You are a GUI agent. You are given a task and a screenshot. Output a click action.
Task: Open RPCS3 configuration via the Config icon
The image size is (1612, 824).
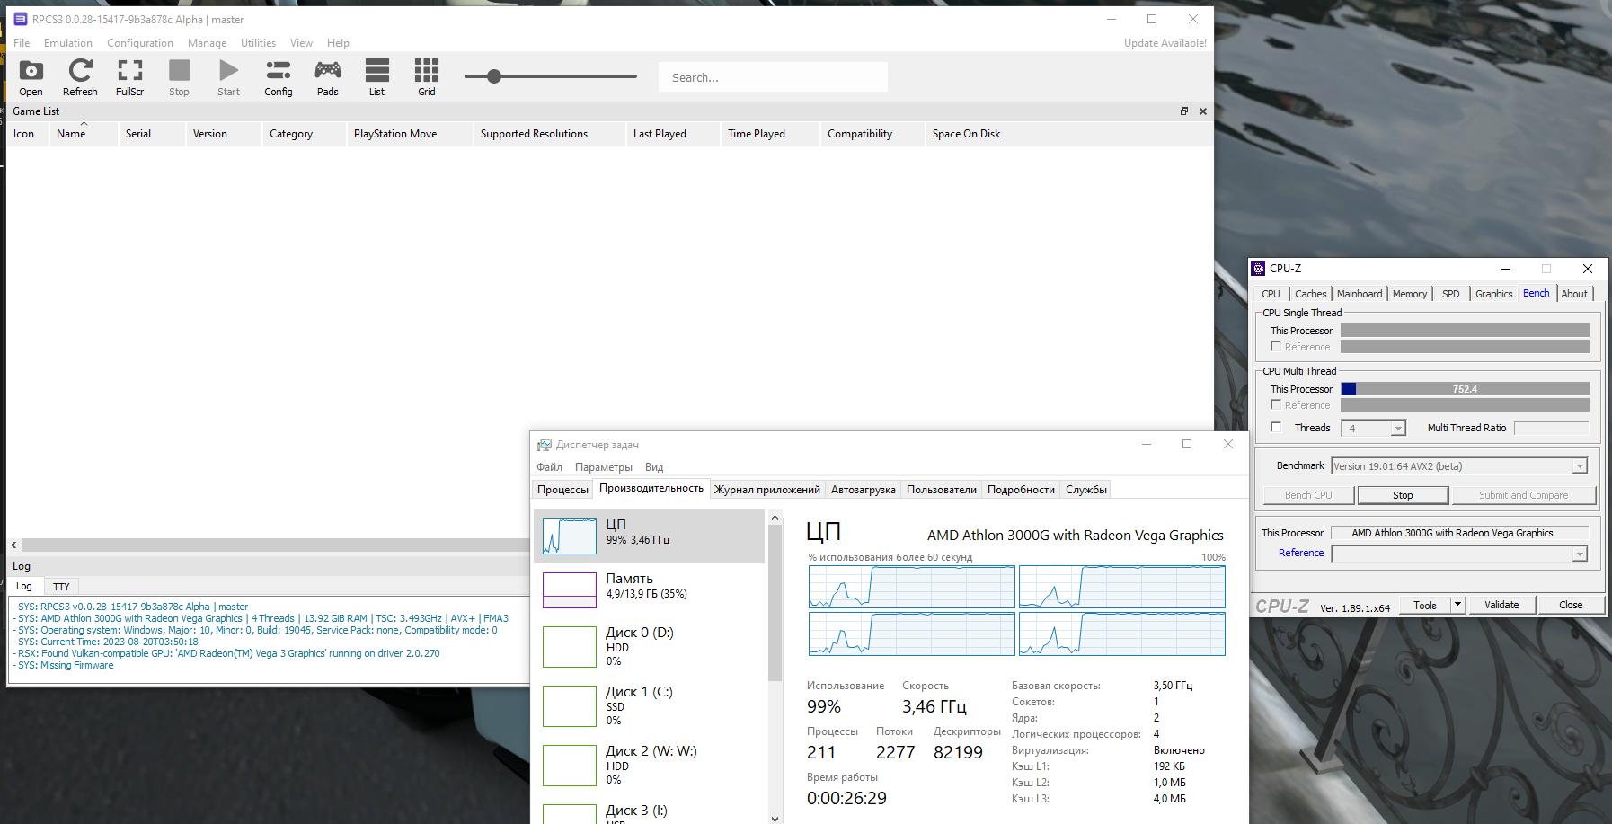pyautogui.click(x=278, y=77)
